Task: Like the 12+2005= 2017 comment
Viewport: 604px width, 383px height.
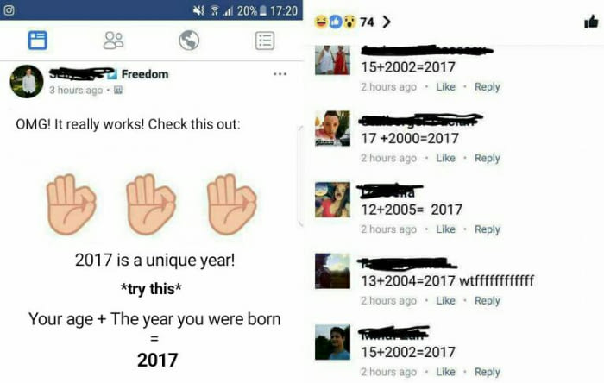Action: click(446, 229)
